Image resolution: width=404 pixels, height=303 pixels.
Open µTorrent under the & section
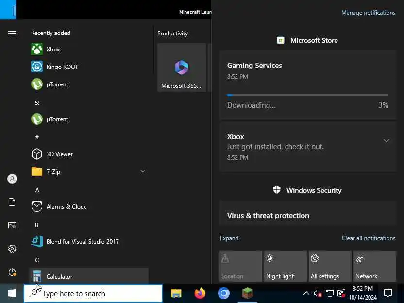point(89,119)
